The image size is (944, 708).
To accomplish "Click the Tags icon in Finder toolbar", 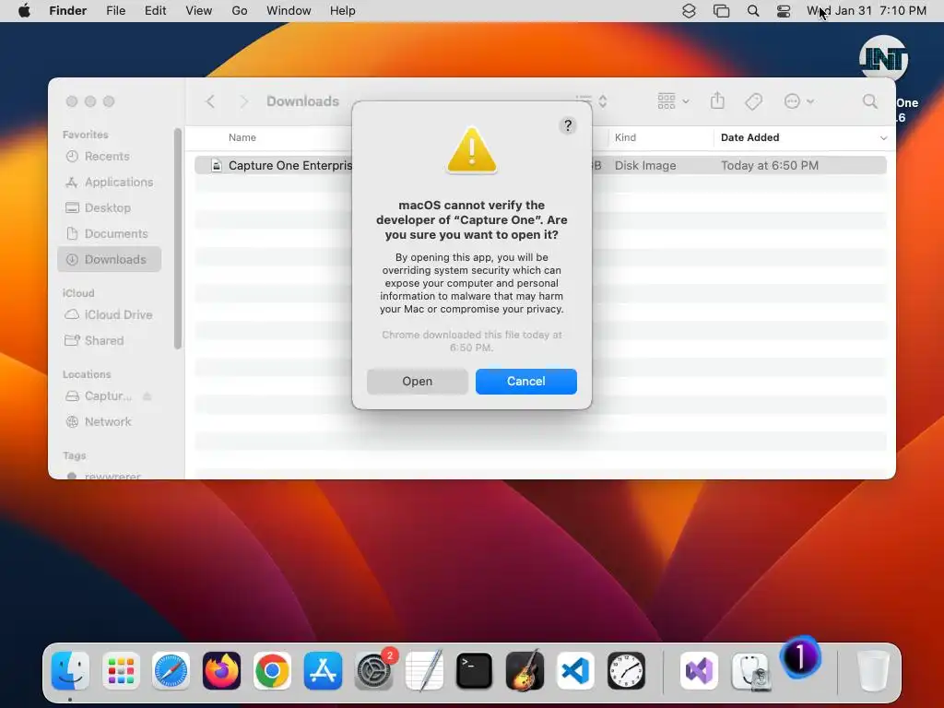I will click(x=753, y=101).
